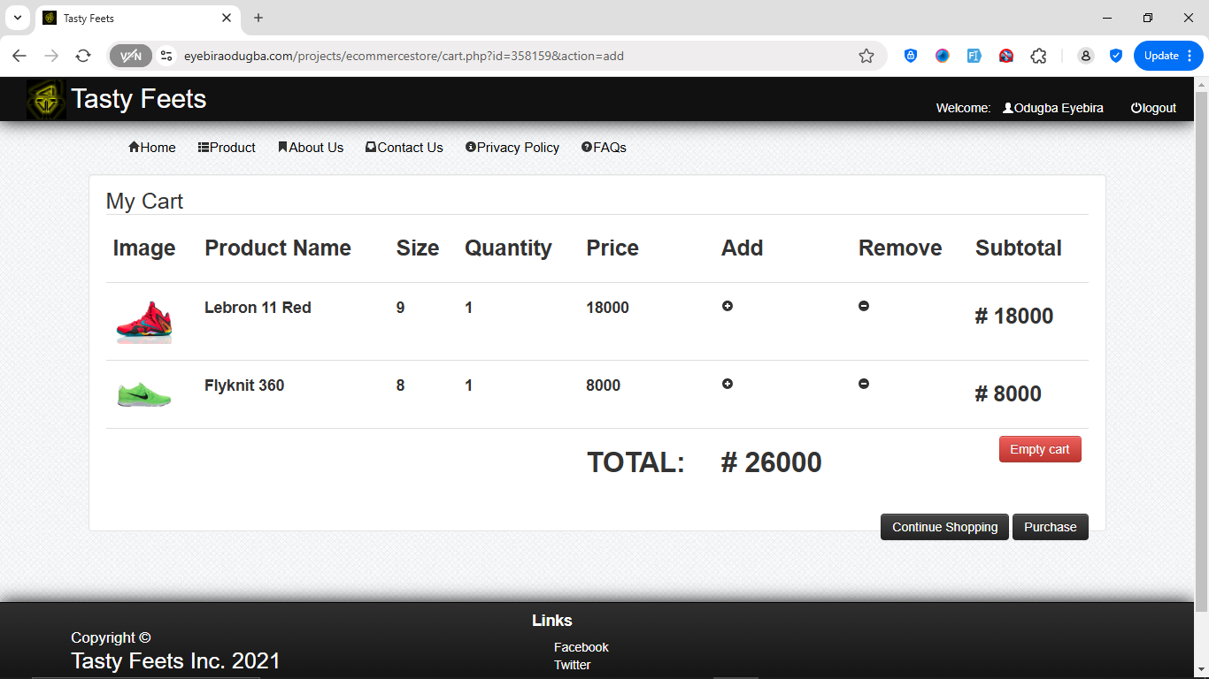
Task: Click the blue checkmark shield icon
Action: point(1116,56)
